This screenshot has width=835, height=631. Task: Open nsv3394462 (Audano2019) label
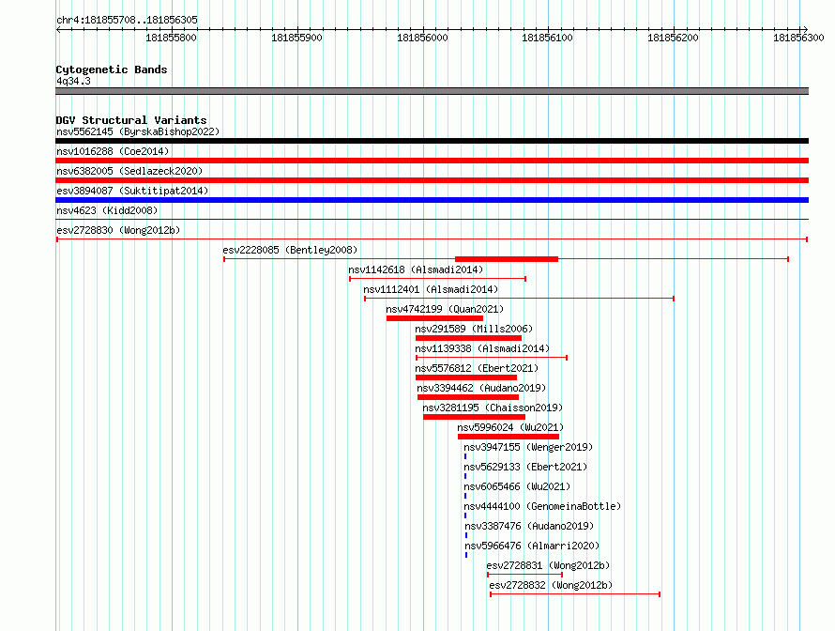[481, 388]
